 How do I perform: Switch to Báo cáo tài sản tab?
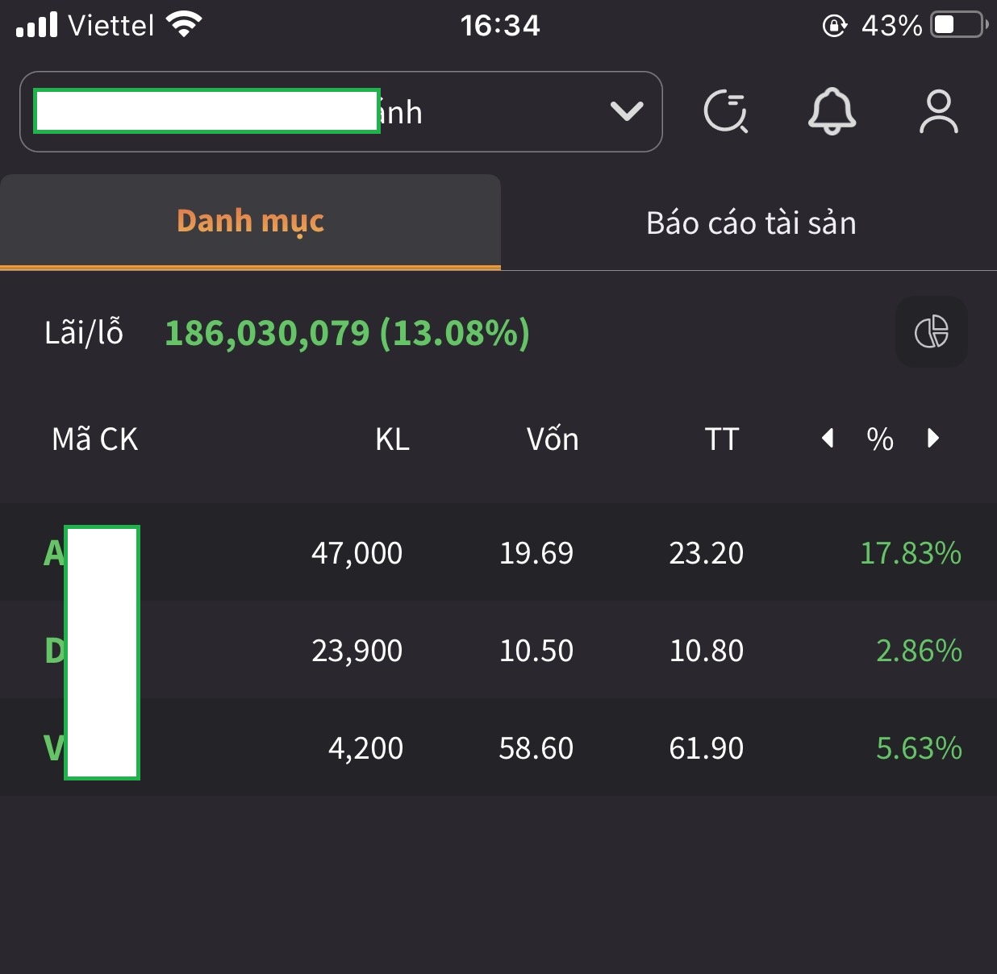[x=750, y=223]
